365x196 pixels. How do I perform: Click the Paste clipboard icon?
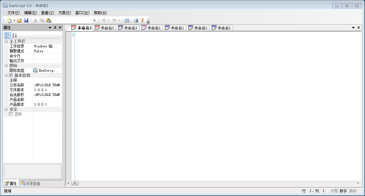(48, 20)
